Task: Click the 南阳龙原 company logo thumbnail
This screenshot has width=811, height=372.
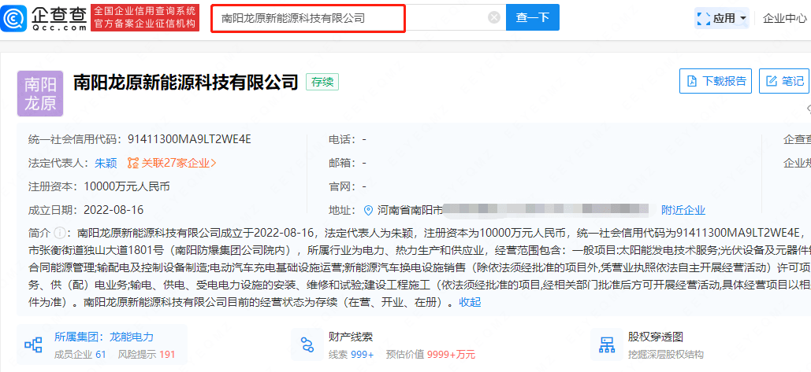Action: [40, 94]
